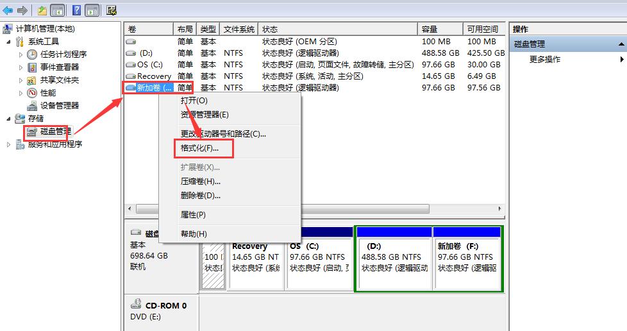Screen dimensions: 627x331
Task: Select the Recovery partition block in disk map
Action: click(256, 264)
